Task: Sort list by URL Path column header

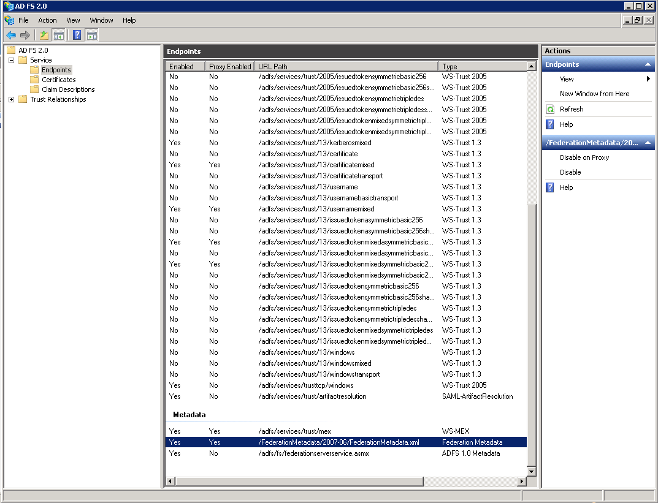Action: tap(346, 66)
